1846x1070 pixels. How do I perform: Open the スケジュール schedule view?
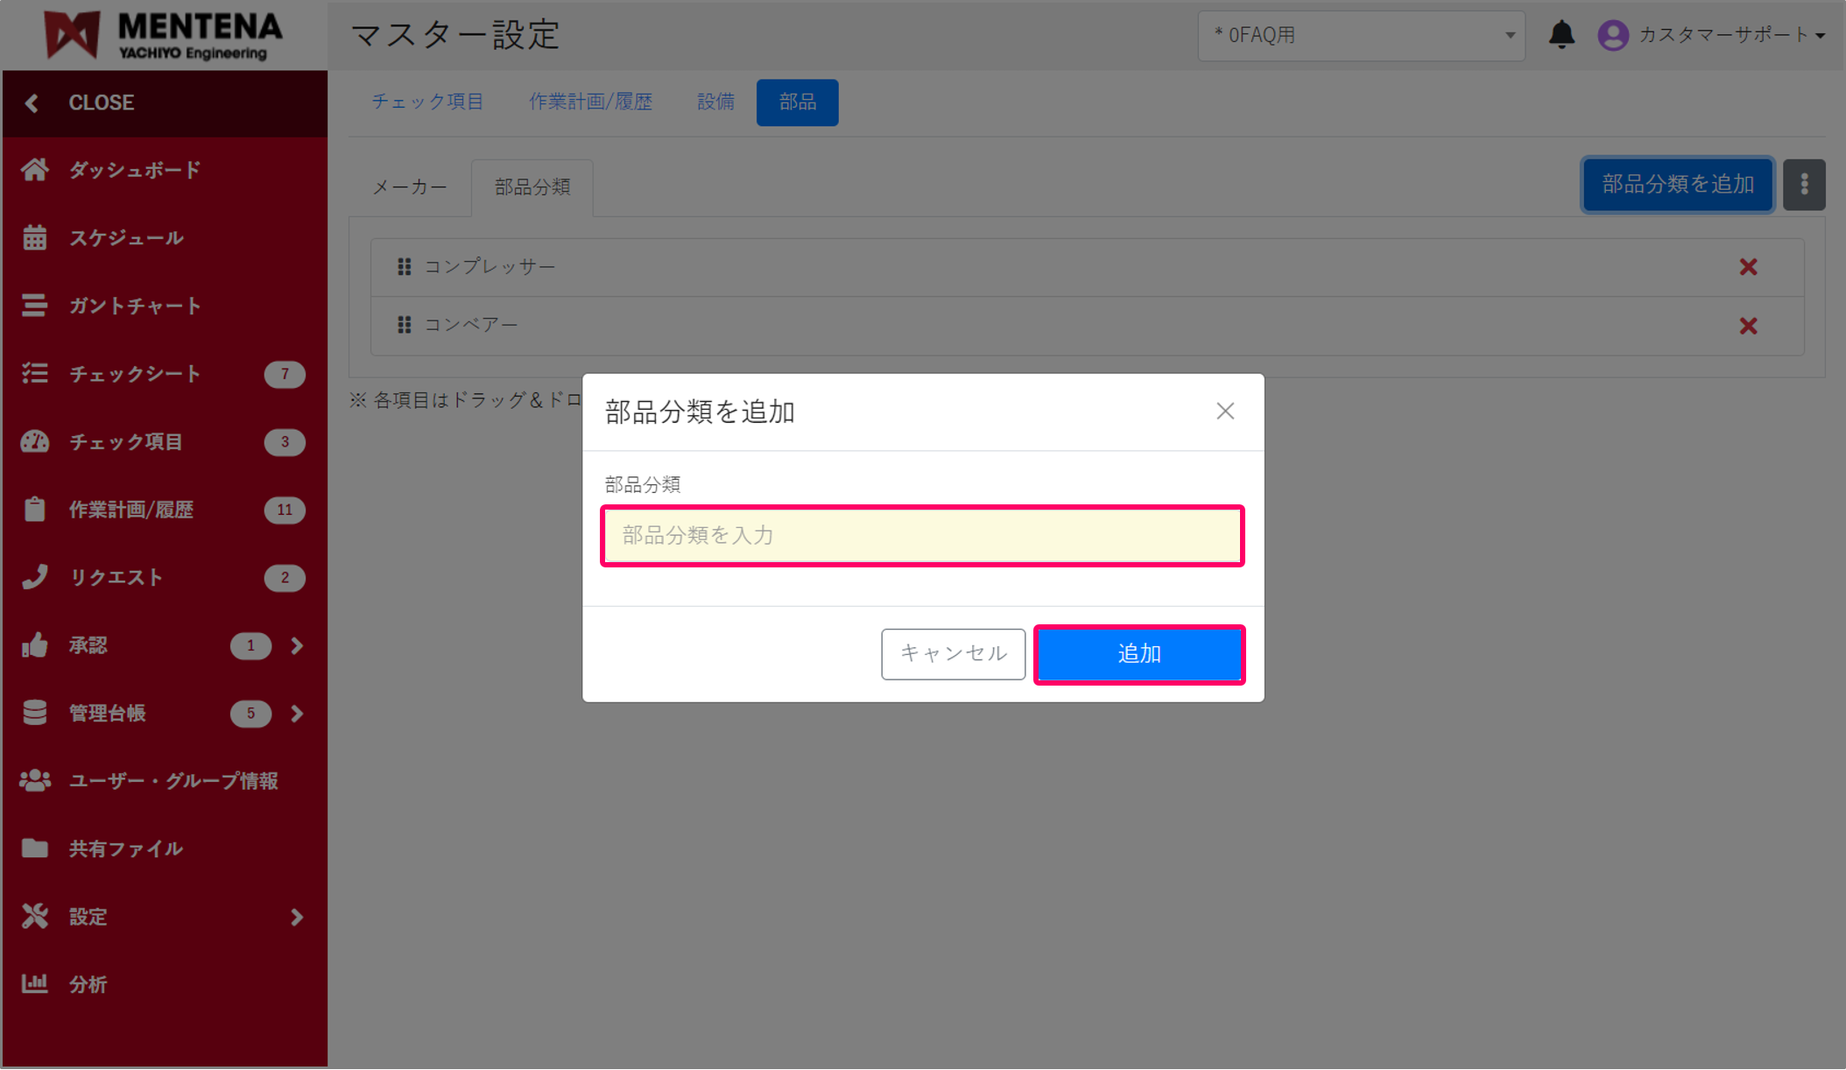pos(127,237)
